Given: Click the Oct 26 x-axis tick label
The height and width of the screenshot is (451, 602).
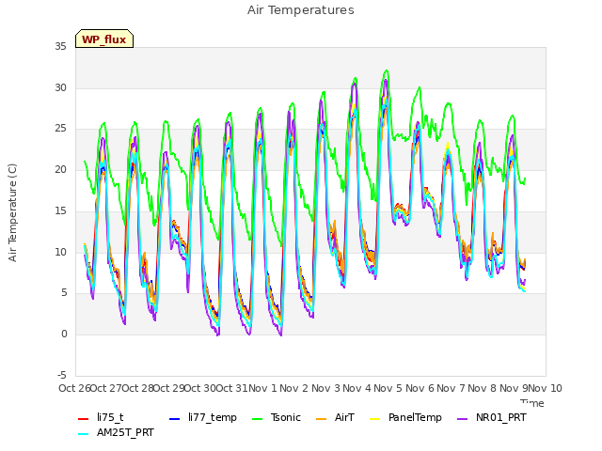Looking at the screenshot, I should 74,388.
